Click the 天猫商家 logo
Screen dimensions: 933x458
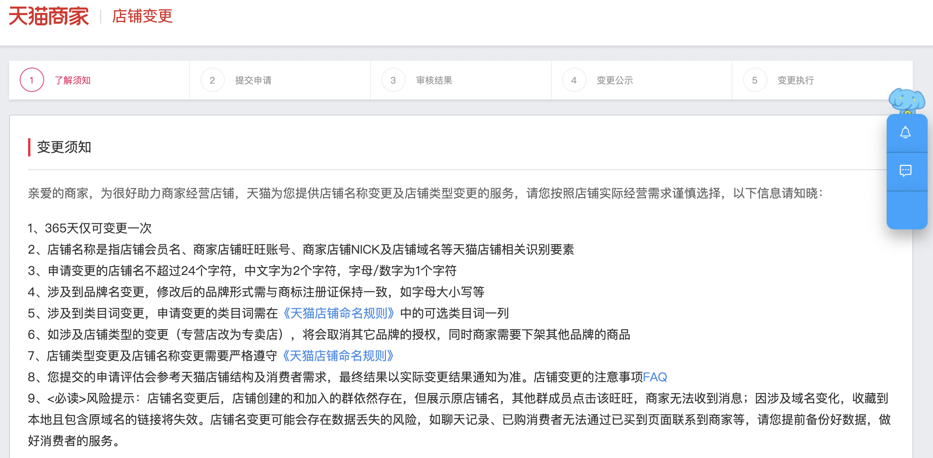point(49,16)
